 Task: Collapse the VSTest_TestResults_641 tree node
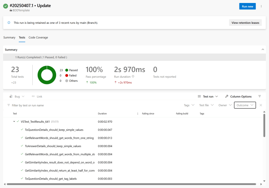(14, 121)
